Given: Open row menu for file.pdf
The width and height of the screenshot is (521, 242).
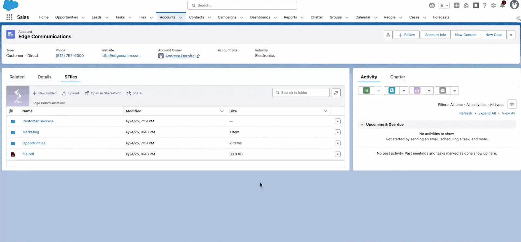Looking at the screenshot, I should [x=338, y=154].
